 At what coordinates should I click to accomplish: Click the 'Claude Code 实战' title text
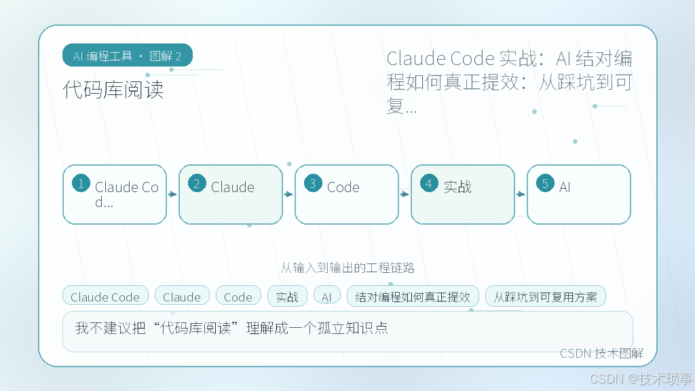tap(462, 58)
